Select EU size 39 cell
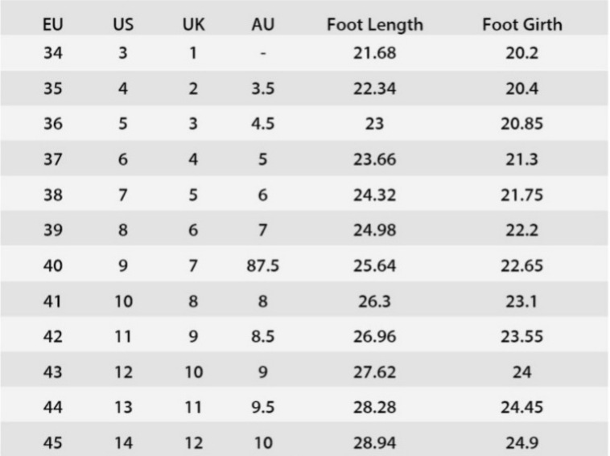Screen dimensions: 610x456 point(53,230)
